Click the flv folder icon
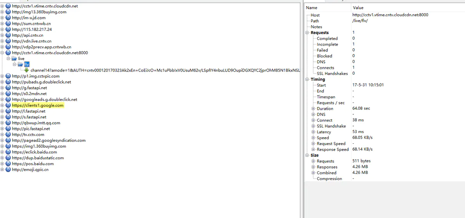Screen dimensions: 465x218 click(x=21, y=64)
